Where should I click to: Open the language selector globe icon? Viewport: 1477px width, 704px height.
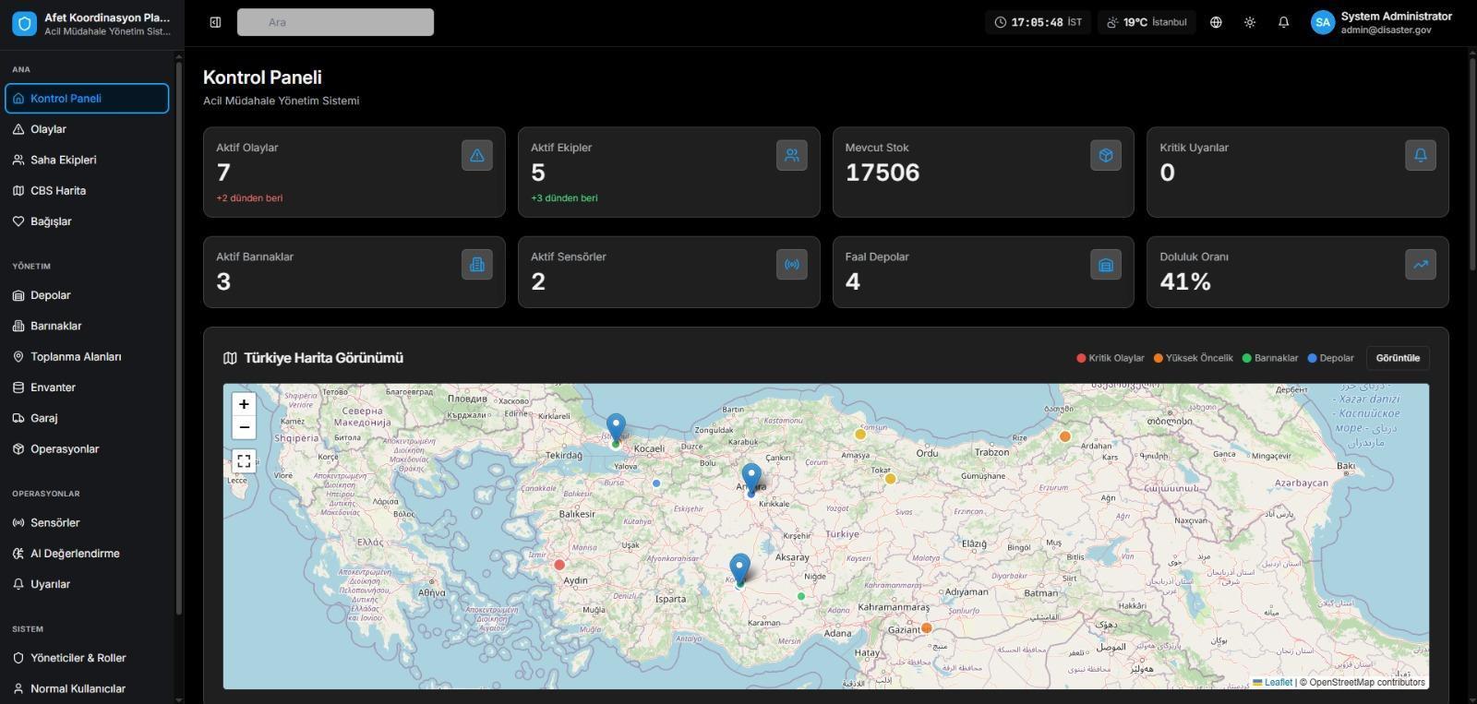tap(1216, 22)
